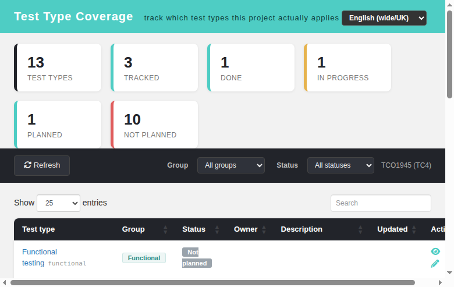Select the 13 Test Types stat card

pyautogui.click(x=58, y=68)
